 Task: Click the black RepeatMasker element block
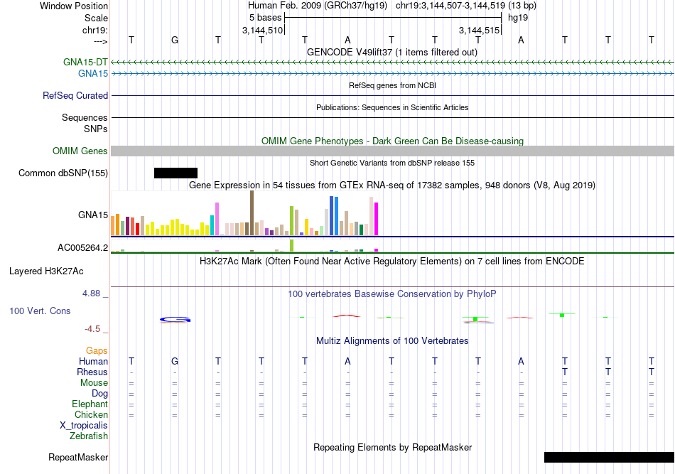[x=609, y=457]
